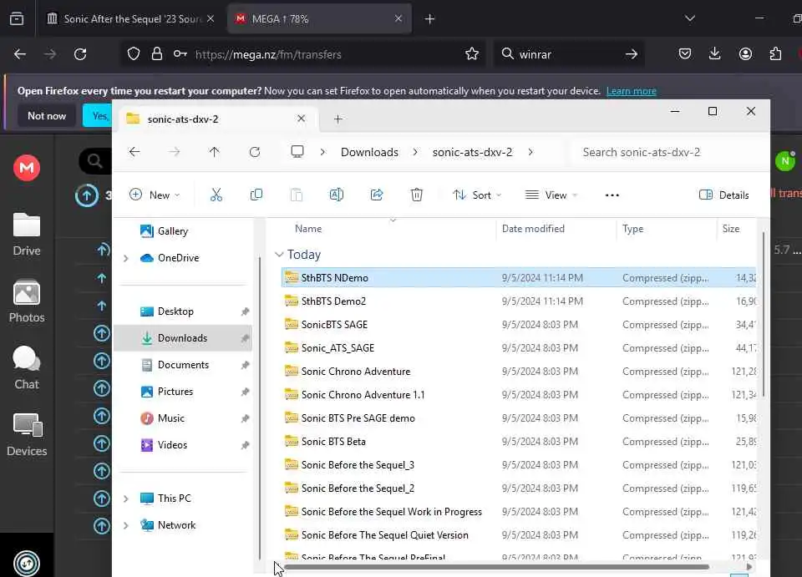Screen dimensions: 802x577
Task: Open MEGA Photos section
Action: tap(27, 301)
